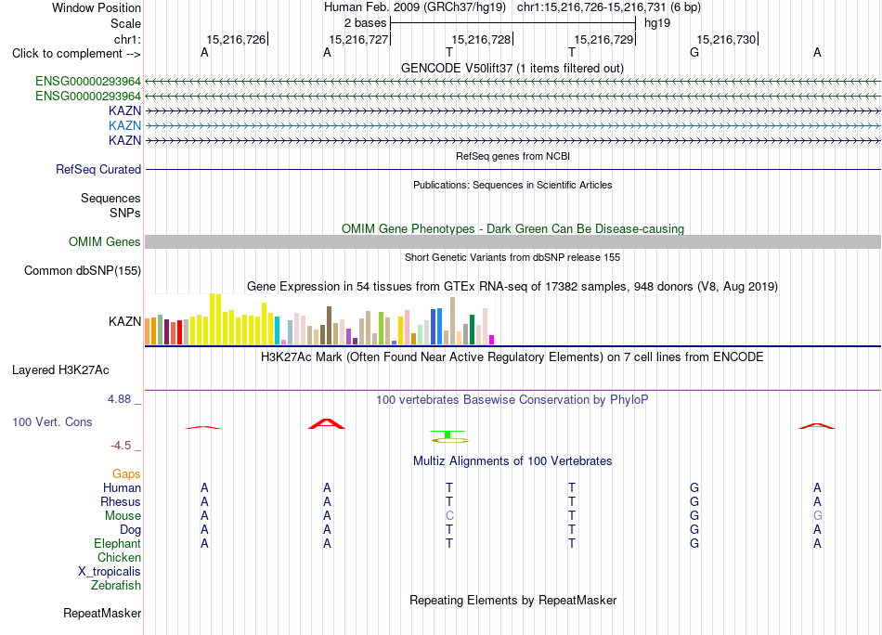Click the G base in reference sequence row
The height and width of the screenshot is (635, 882).
(x=694, y=52)
